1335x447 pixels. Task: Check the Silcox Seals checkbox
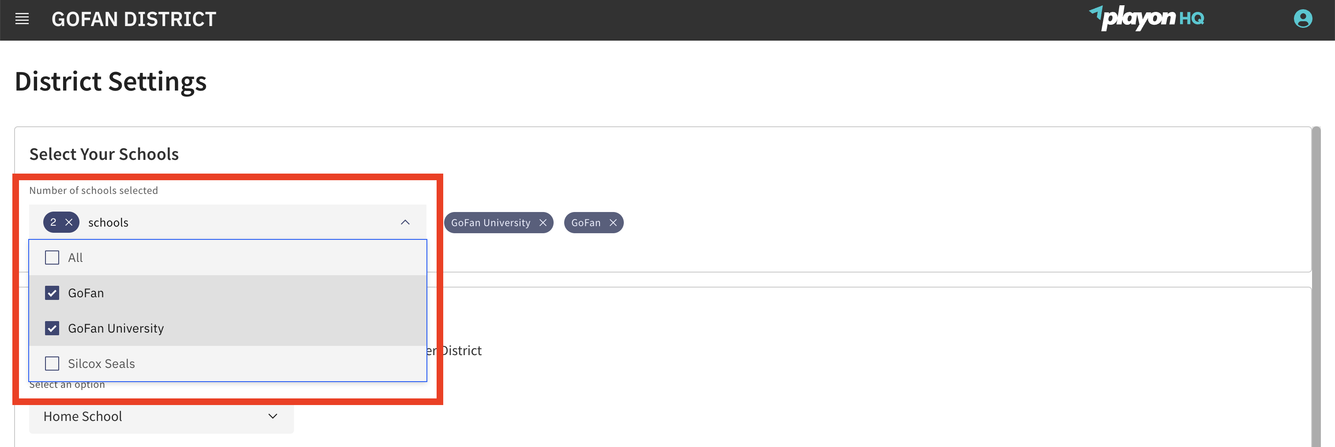pyautogui.click(x=53, y=364)
